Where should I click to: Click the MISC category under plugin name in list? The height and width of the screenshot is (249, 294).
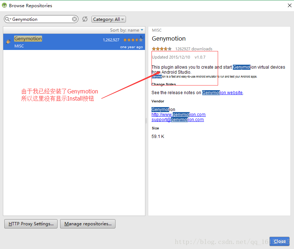(x=19, y=46)
